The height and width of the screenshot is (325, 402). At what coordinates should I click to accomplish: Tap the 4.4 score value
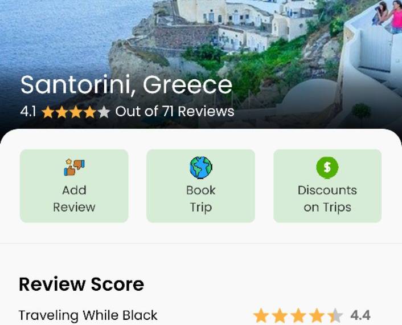coord(360,315)
